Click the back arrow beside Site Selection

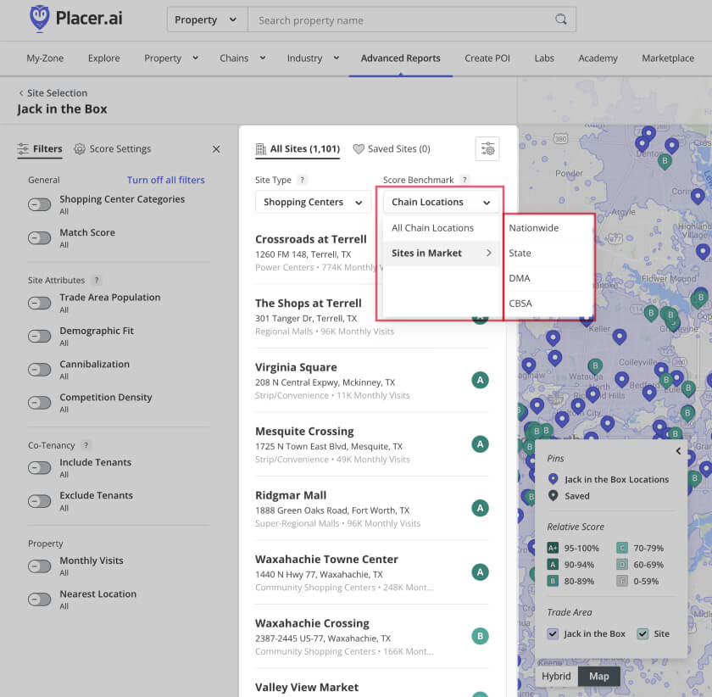coord(21,93)
